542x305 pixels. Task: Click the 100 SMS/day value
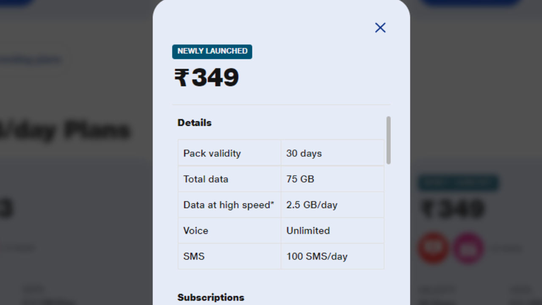point(316,256)
